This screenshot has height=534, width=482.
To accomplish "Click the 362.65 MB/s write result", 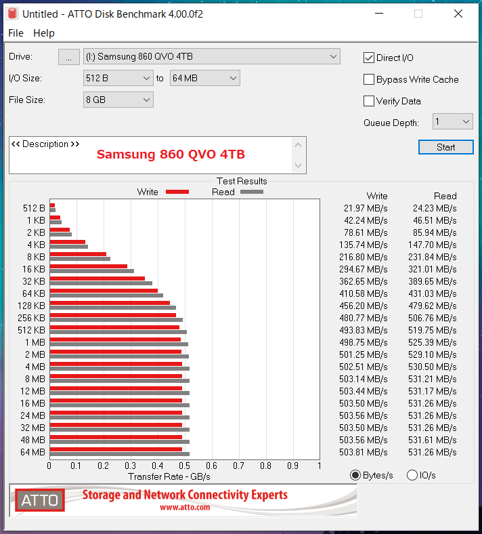I will click(364, 281).
